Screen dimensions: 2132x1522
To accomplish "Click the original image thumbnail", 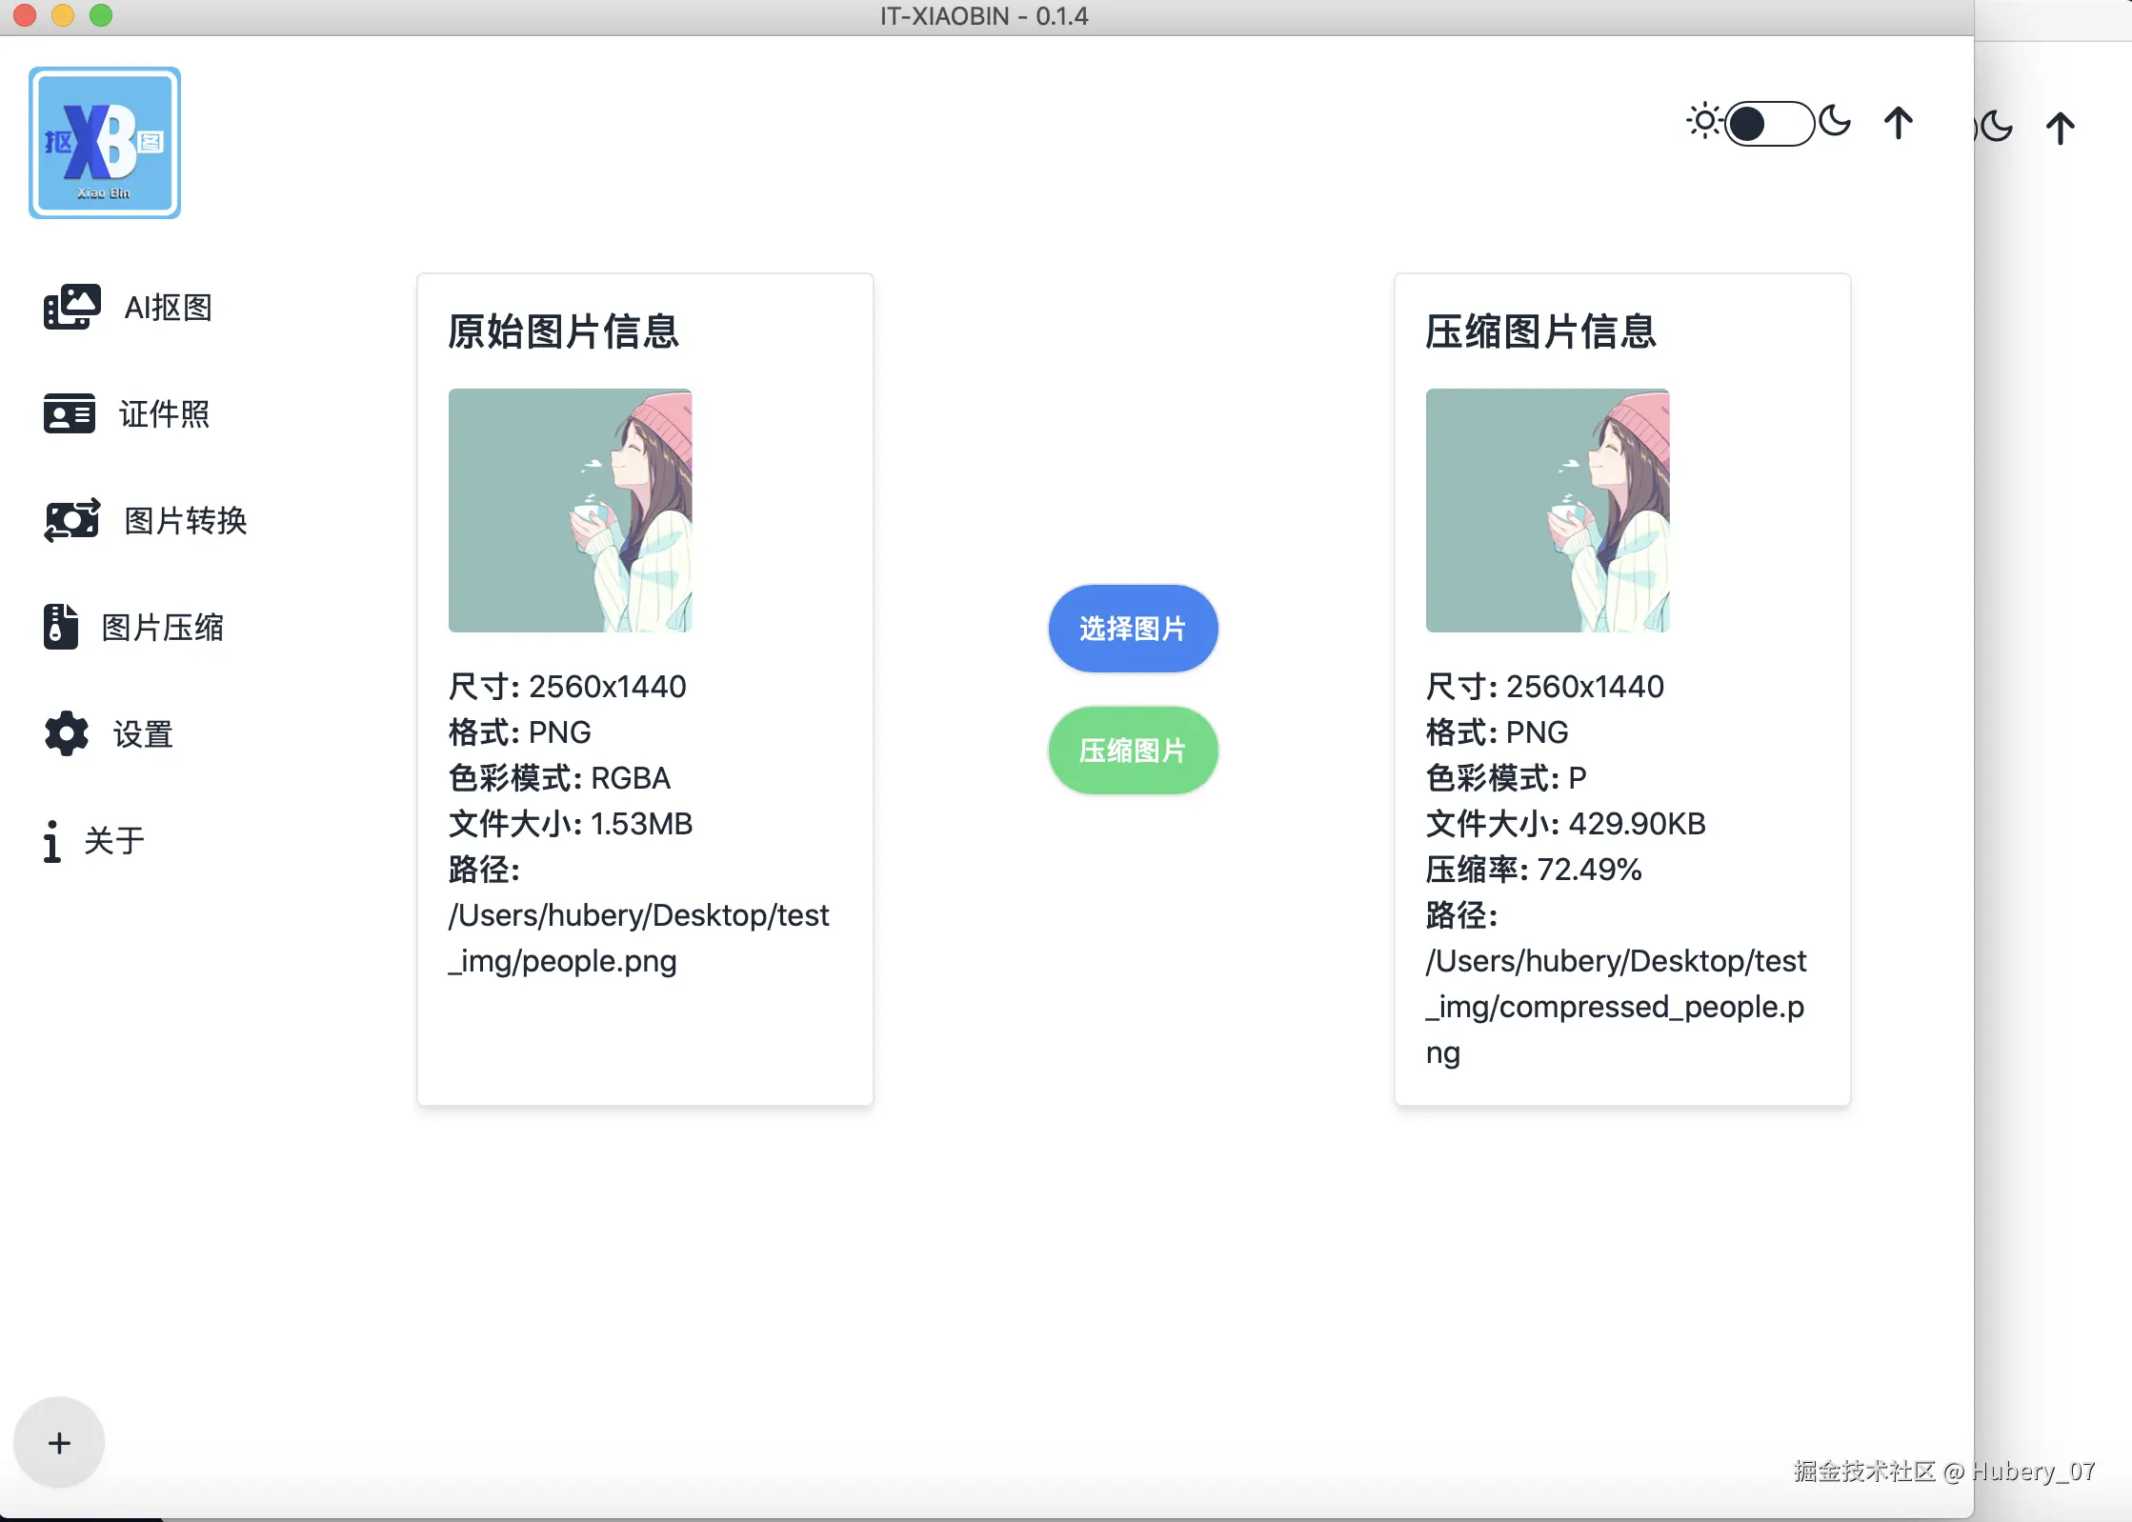I will (570, 510).
